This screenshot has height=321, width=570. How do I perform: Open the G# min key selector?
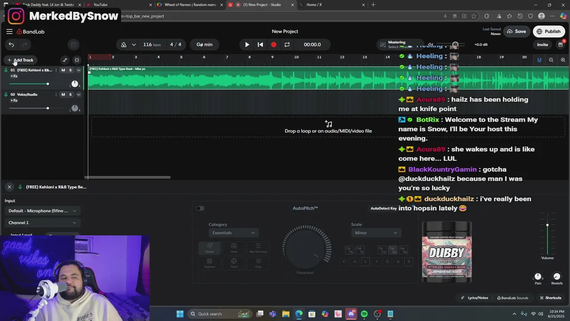coord(204,45)
